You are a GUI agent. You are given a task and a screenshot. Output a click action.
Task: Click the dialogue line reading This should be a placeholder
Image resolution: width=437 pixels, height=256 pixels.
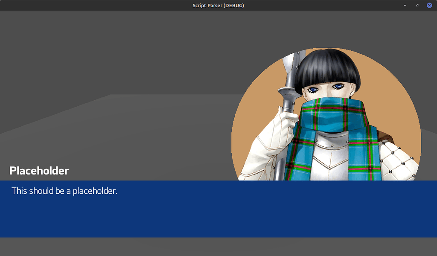pyautogui.click(x=64, y=191)
